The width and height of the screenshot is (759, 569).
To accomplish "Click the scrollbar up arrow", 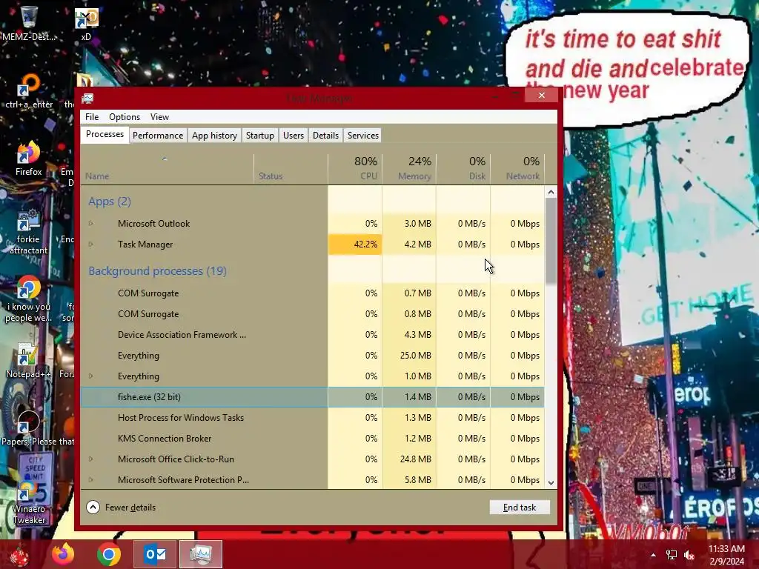I will pos(551,192).
